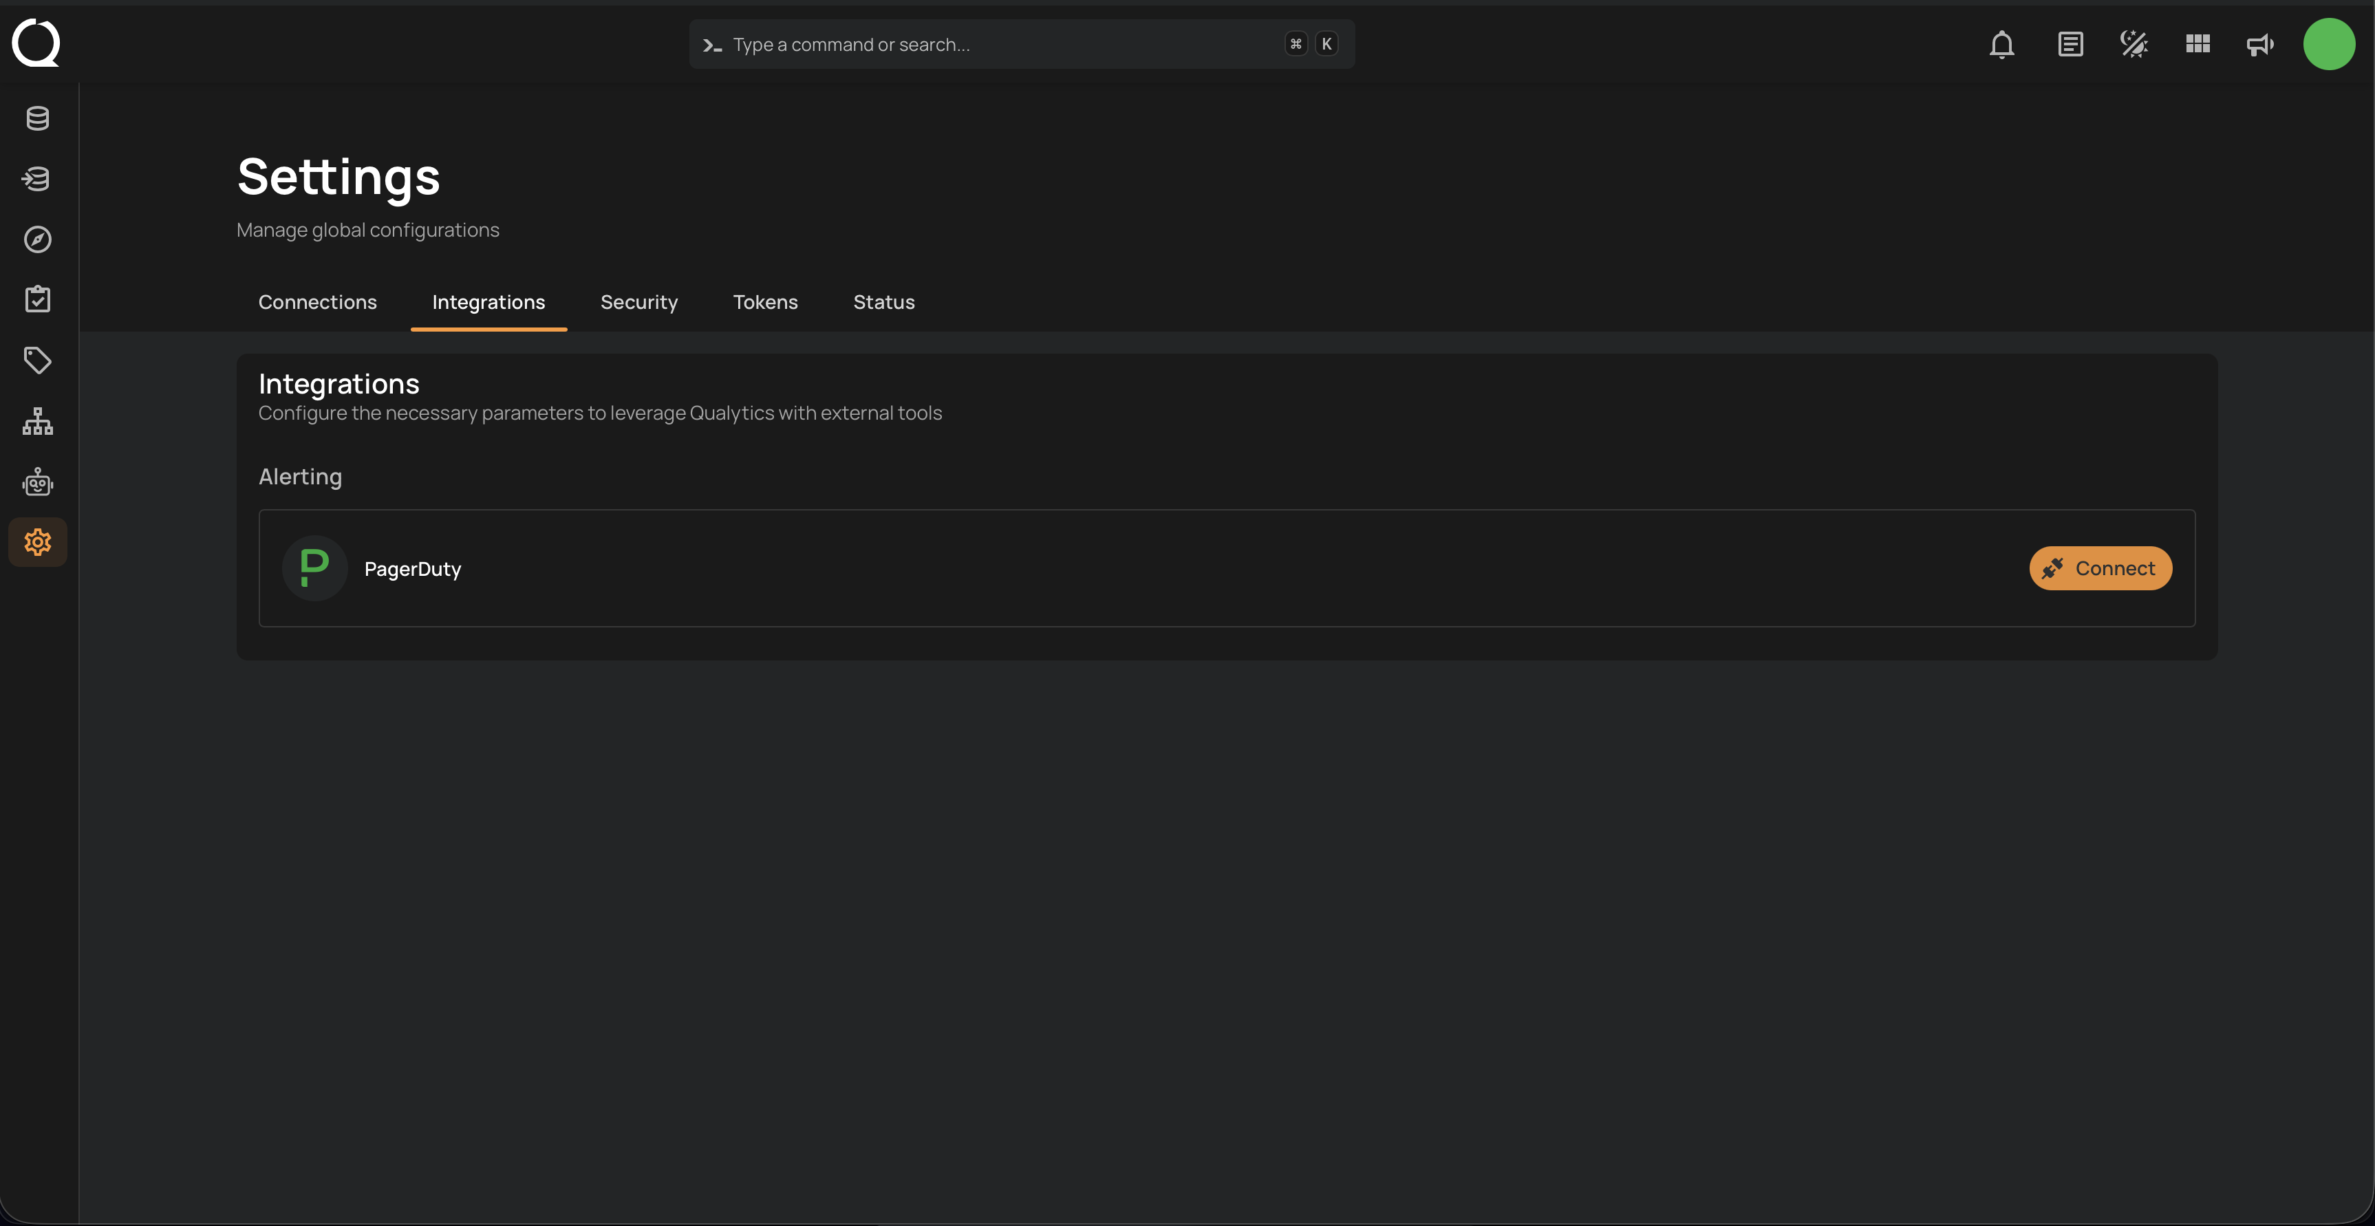Open the changelog document icon
Image resolution: width=2375 pixels, height=1226 pixels.
point(2070,43)
